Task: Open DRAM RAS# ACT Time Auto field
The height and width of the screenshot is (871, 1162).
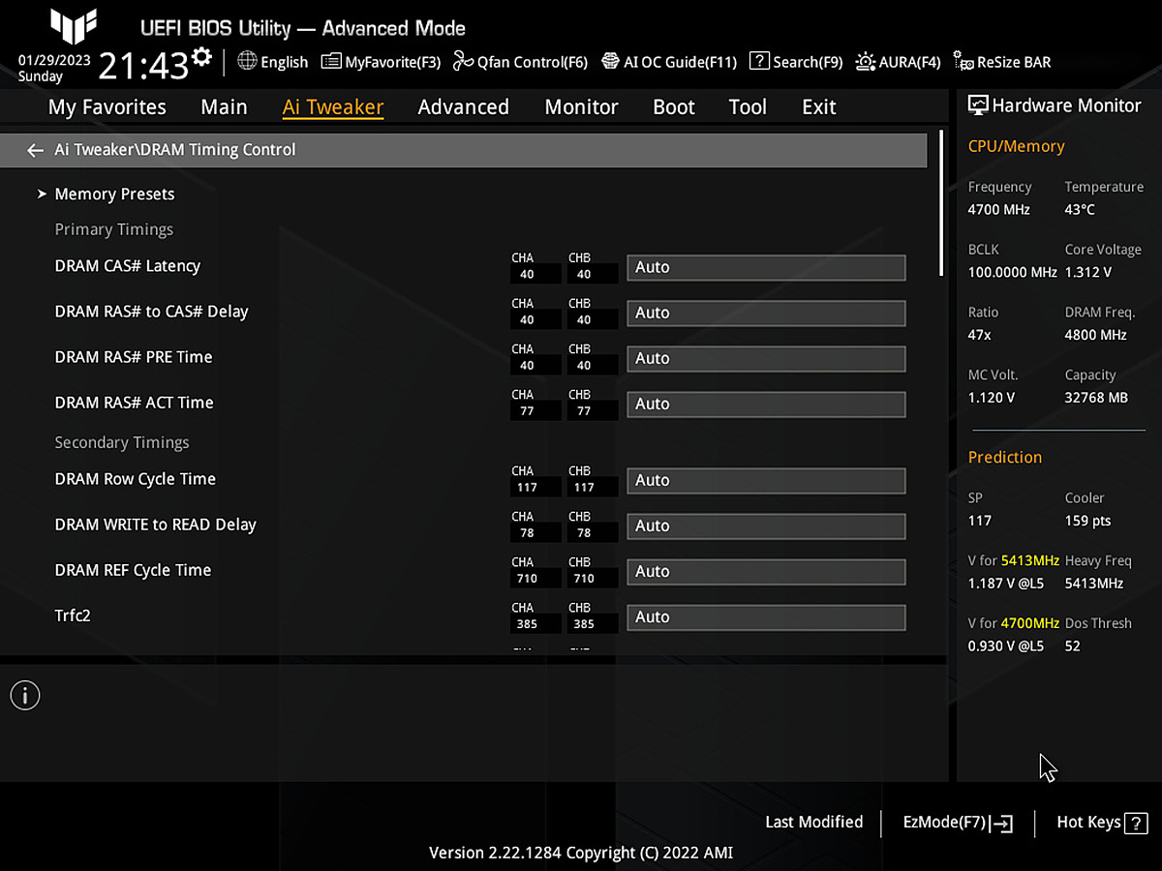Action: [x=766, y=404]
